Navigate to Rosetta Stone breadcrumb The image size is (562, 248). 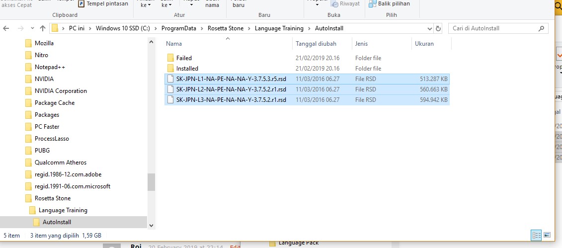click(x=226, y=28)
